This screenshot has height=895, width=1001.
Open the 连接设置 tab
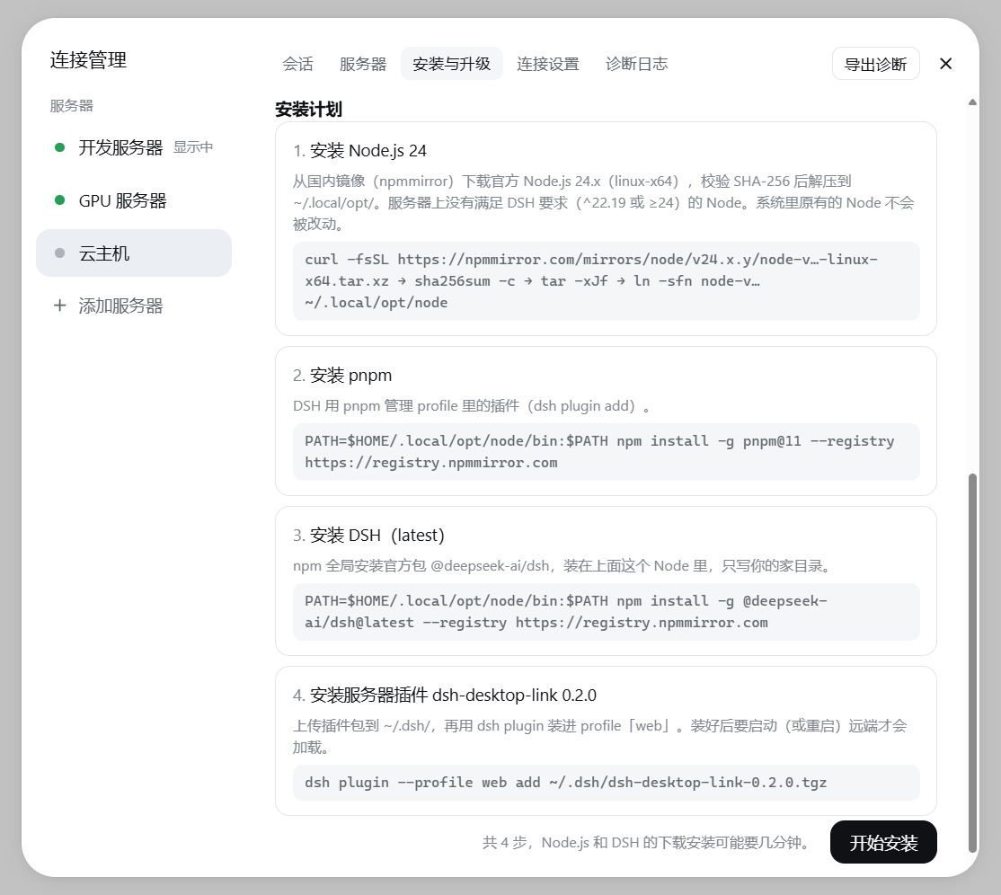[548, 64]
